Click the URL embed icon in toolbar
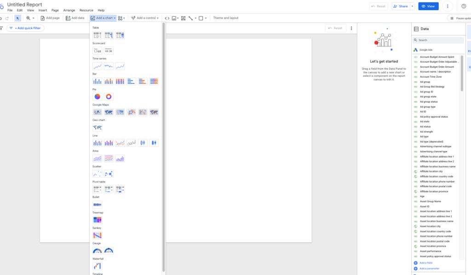This screenshot has width=471, height=275. (x=167, y=18)
